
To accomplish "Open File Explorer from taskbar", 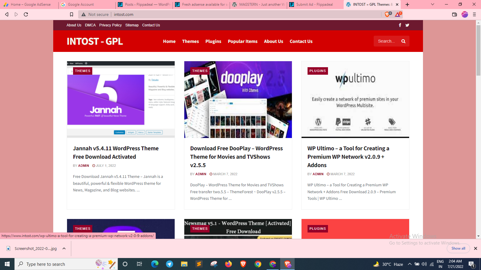I will pyautogui.click(x=184, y=264).
